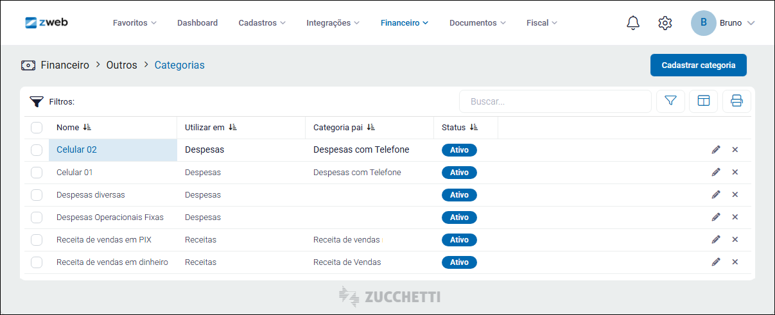
Task: Expand the Cadastros menu dropdown
Action: 262,23
